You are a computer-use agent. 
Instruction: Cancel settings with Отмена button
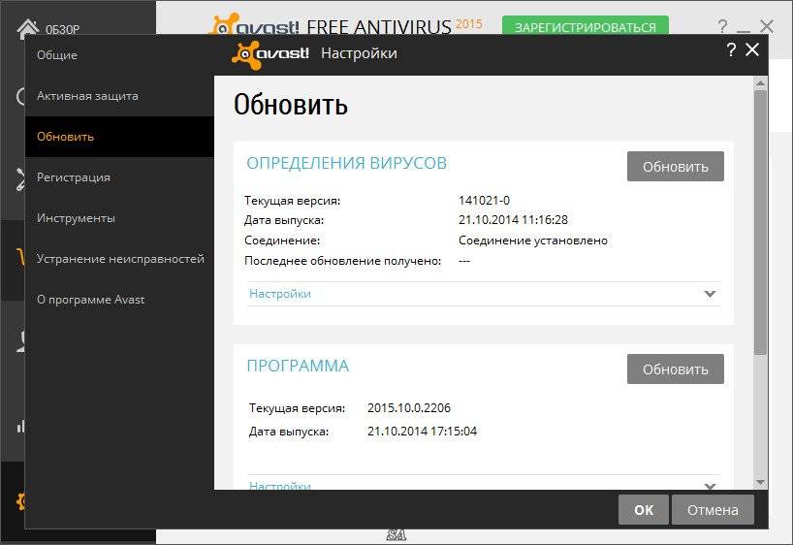[x=713, y=510]
